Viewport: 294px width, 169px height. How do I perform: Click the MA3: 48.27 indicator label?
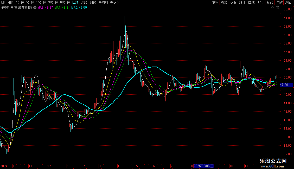pos(45,8)
